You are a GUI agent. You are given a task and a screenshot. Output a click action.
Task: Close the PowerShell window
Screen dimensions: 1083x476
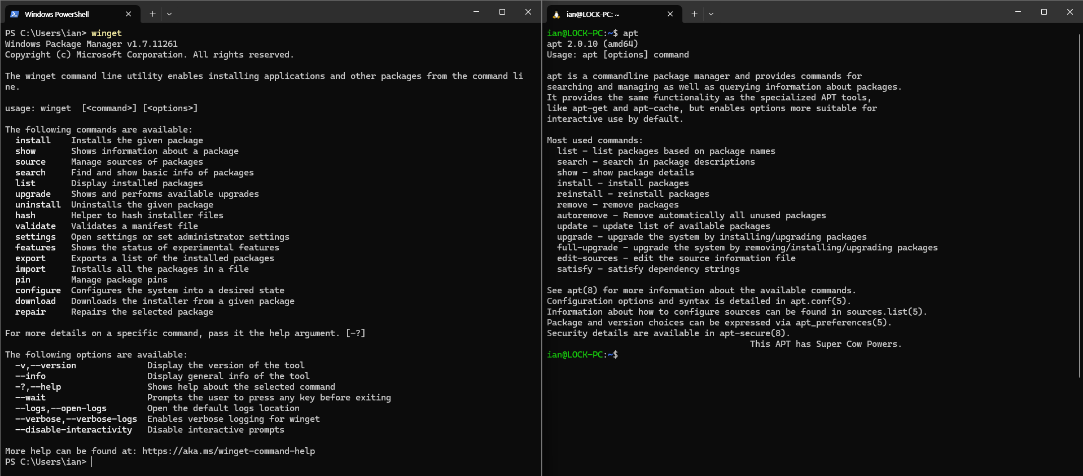point(528,12)
